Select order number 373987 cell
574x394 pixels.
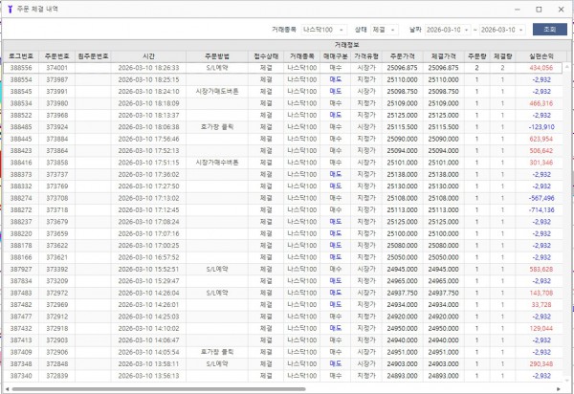tap(56, 79)
